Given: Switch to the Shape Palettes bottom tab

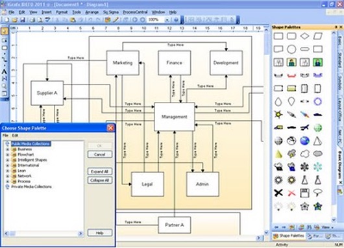Looking at the screenshot, I should tap(289, 236).
